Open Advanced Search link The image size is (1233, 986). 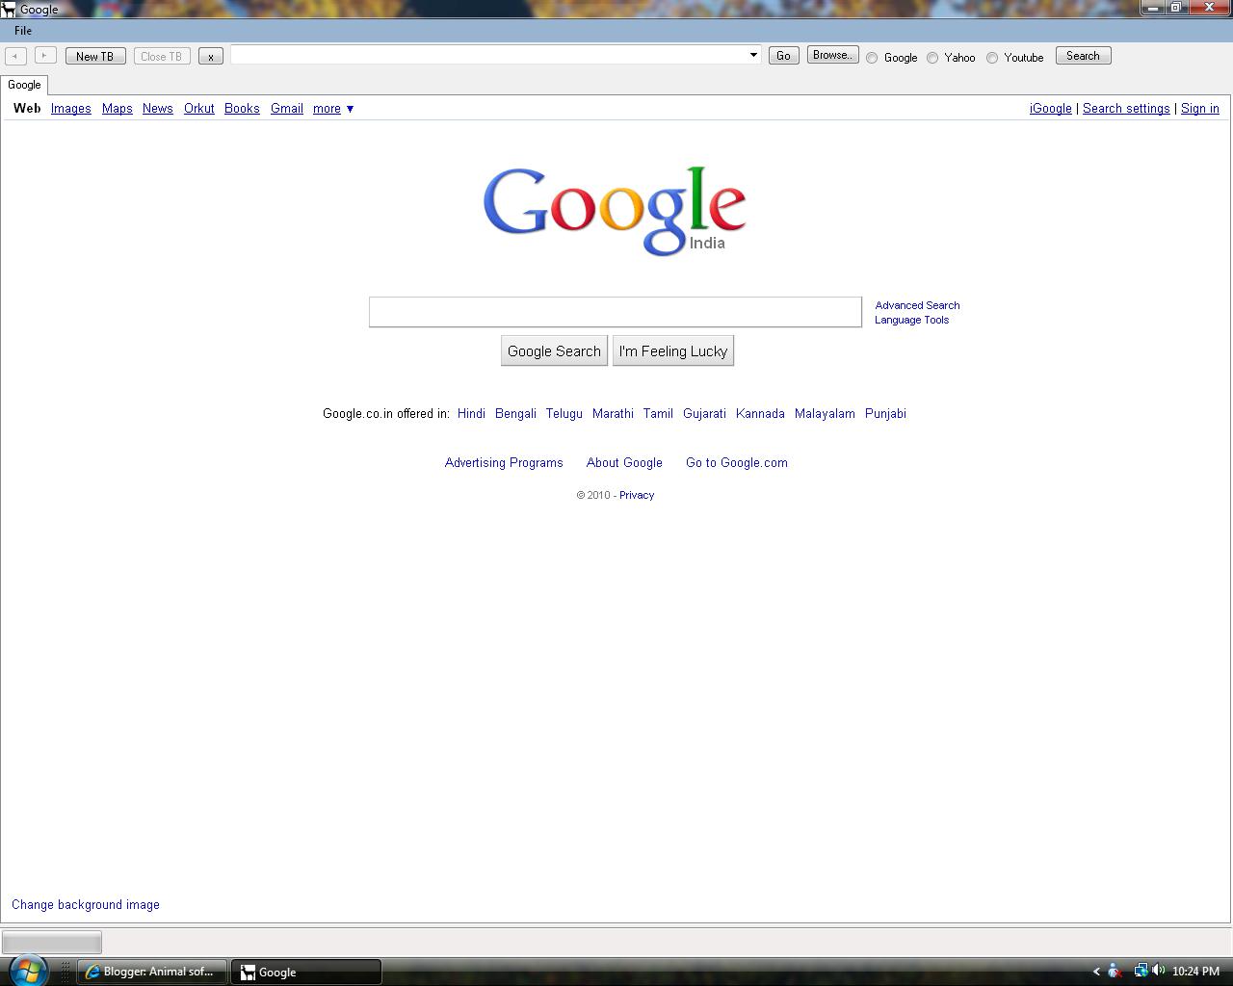pos(917,305)
